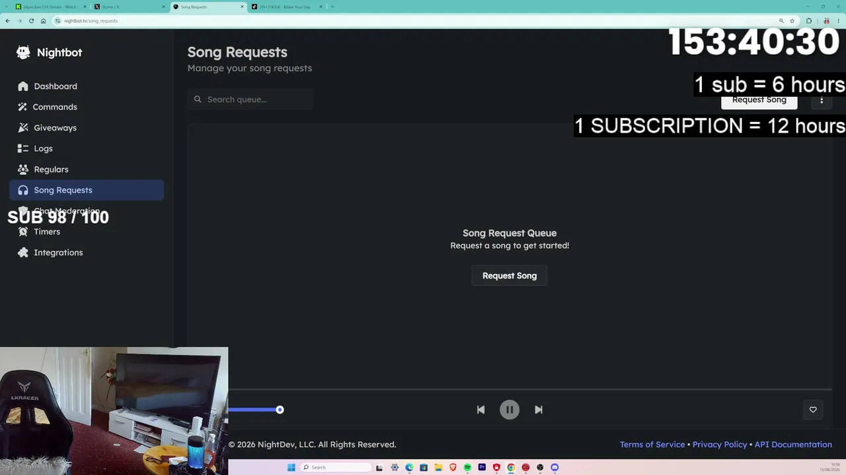The height and width of the screenshot is (475, 846).
Task: Skip to next song
Action: click(539, 410)
